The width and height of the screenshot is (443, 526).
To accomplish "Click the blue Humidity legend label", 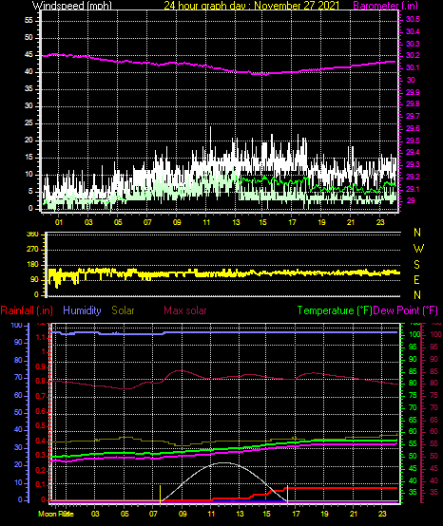I will pyautogui.click(x=82, y=310).
